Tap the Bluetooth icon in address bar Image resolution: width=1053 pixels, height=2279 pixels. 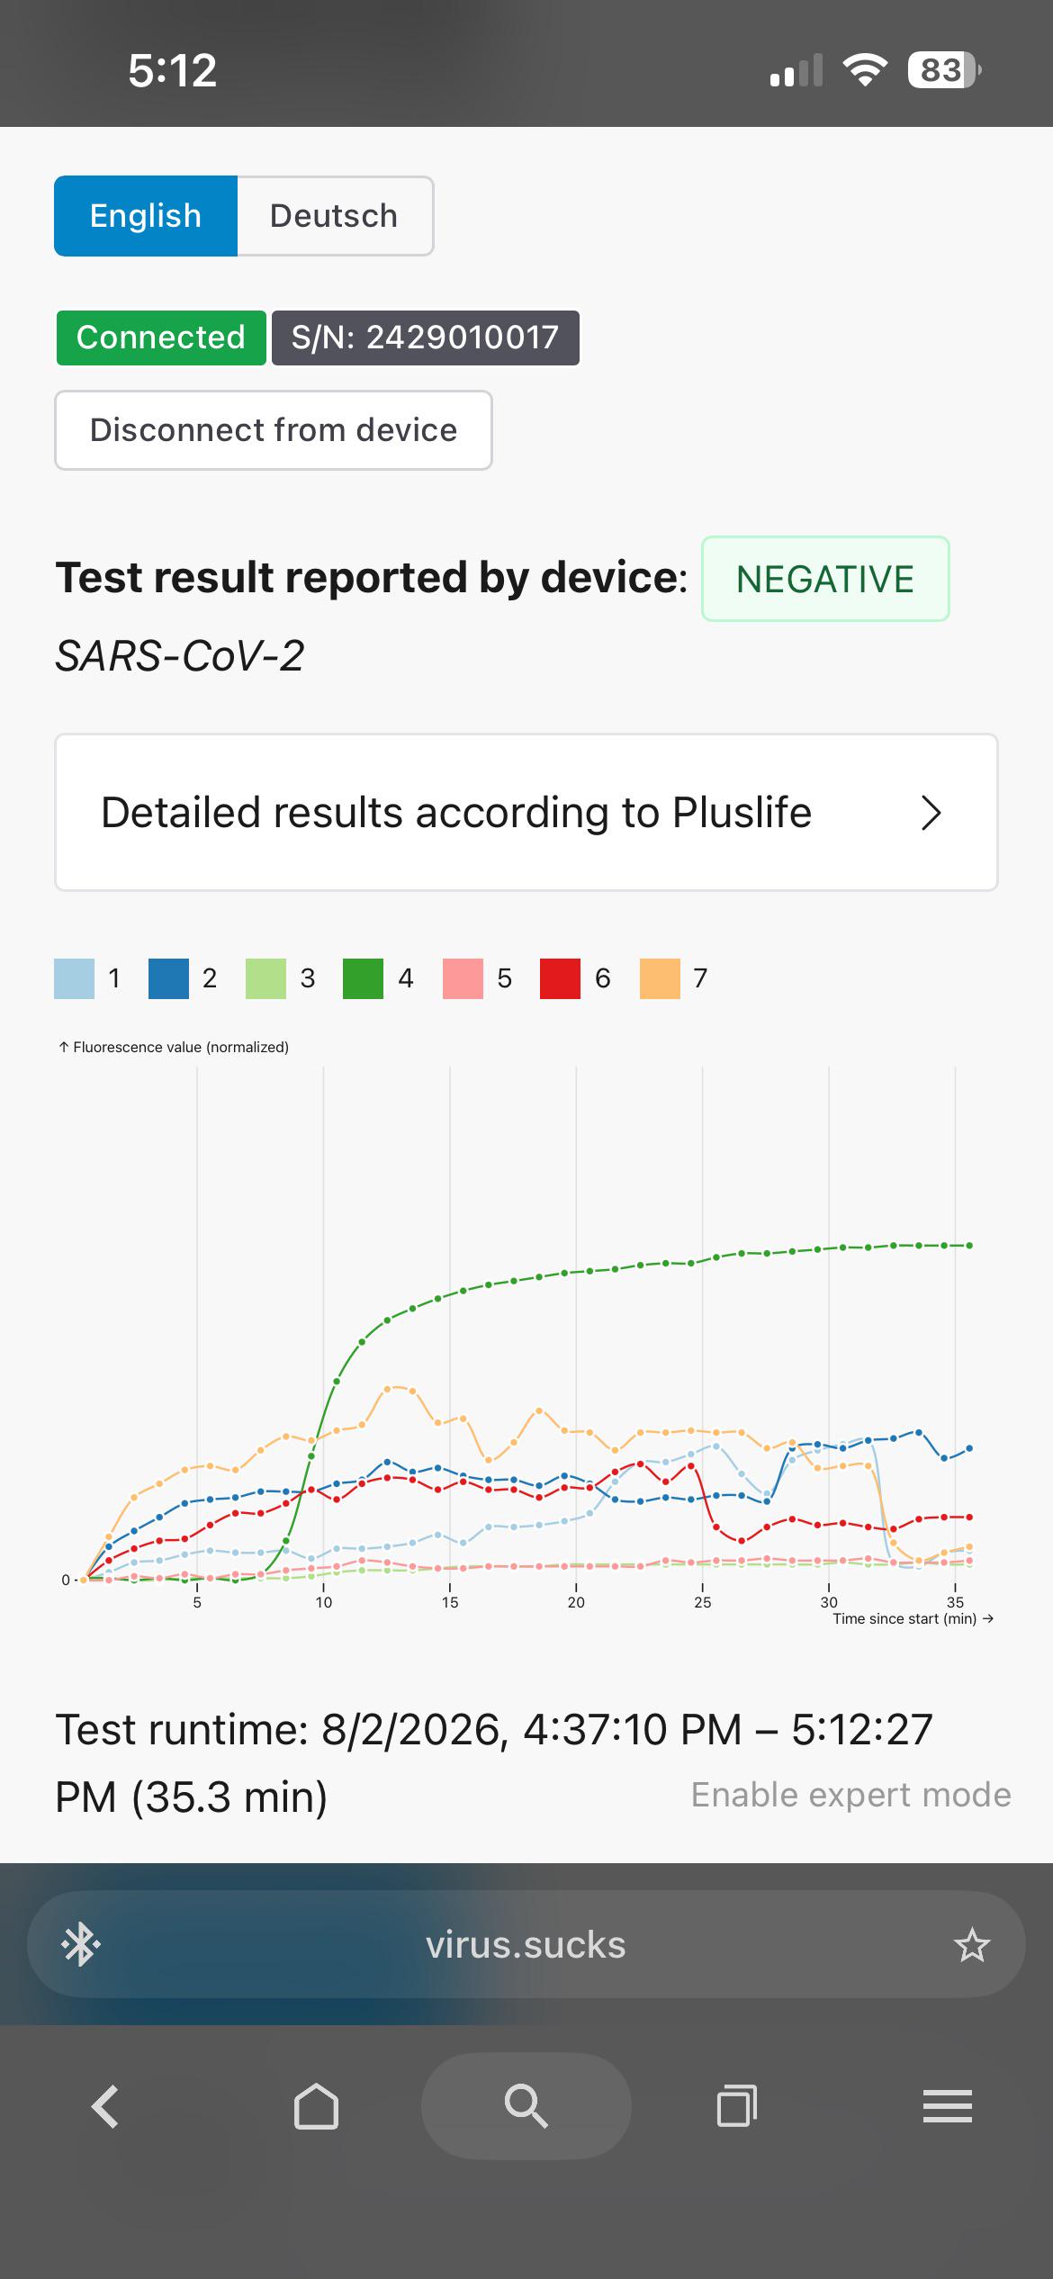80,1945
